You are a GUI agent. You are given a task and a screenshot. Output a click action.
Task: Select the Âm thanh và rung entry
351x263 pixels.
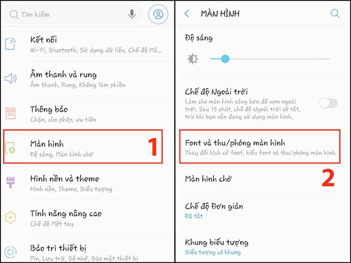click(x=87, y=79)
